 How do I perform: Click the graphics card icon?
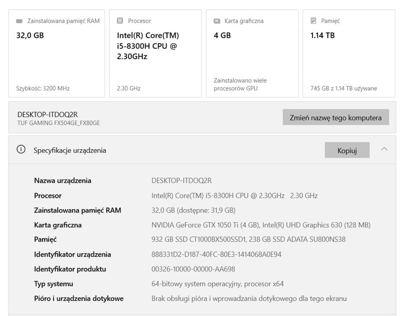tap(217, 21)
